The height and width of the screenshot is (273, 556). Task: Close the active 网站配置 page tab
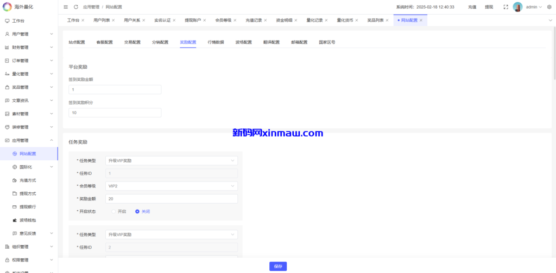(x=421, y=20)
